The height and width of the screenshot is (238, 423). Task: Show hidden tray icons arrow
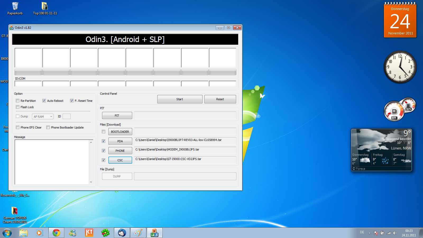coord(369,233)
